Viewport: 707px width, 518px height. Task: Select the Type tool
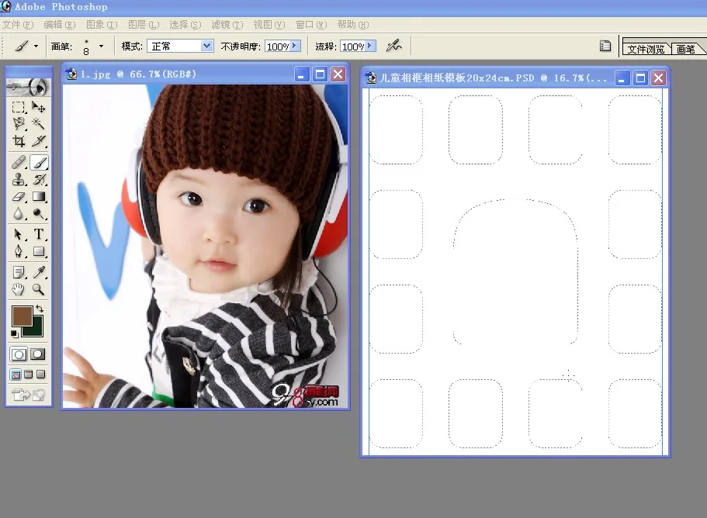pyautogui.click(x=39, y=234)
